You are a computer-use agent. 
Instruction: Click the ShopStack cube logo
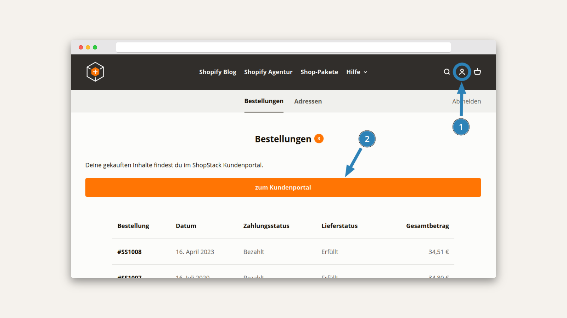[95, 72]
